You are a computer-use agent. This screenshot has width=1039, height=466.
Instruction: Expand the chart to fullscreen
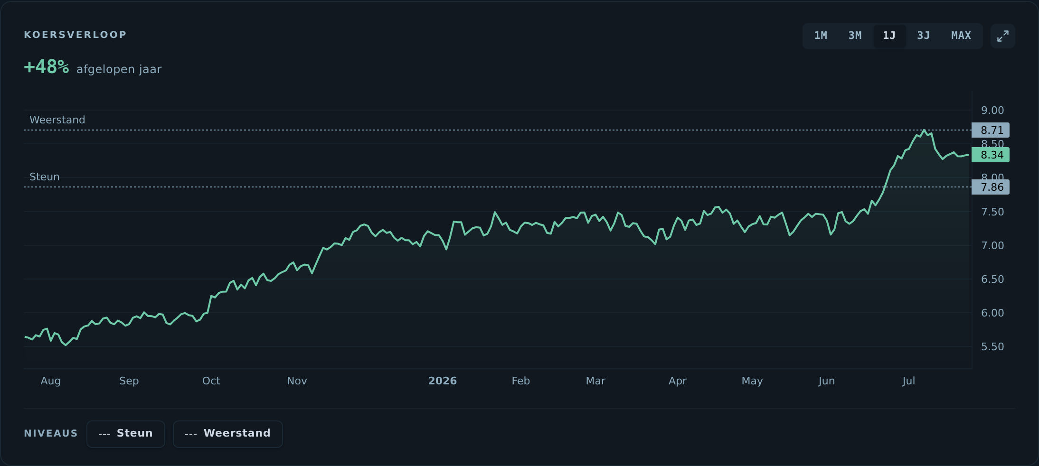click(1002, 36)
